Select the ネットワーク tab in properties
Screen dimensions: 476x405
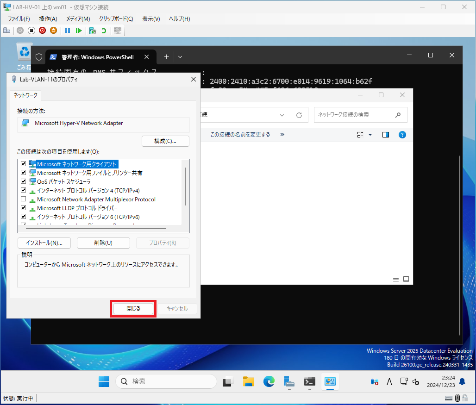(x=25, y=95)
